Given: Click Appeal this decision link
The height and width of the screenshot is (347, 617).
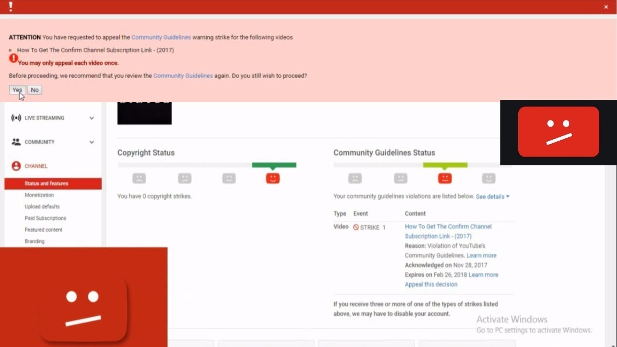Looking at the screenshot, I should [431, 284].
